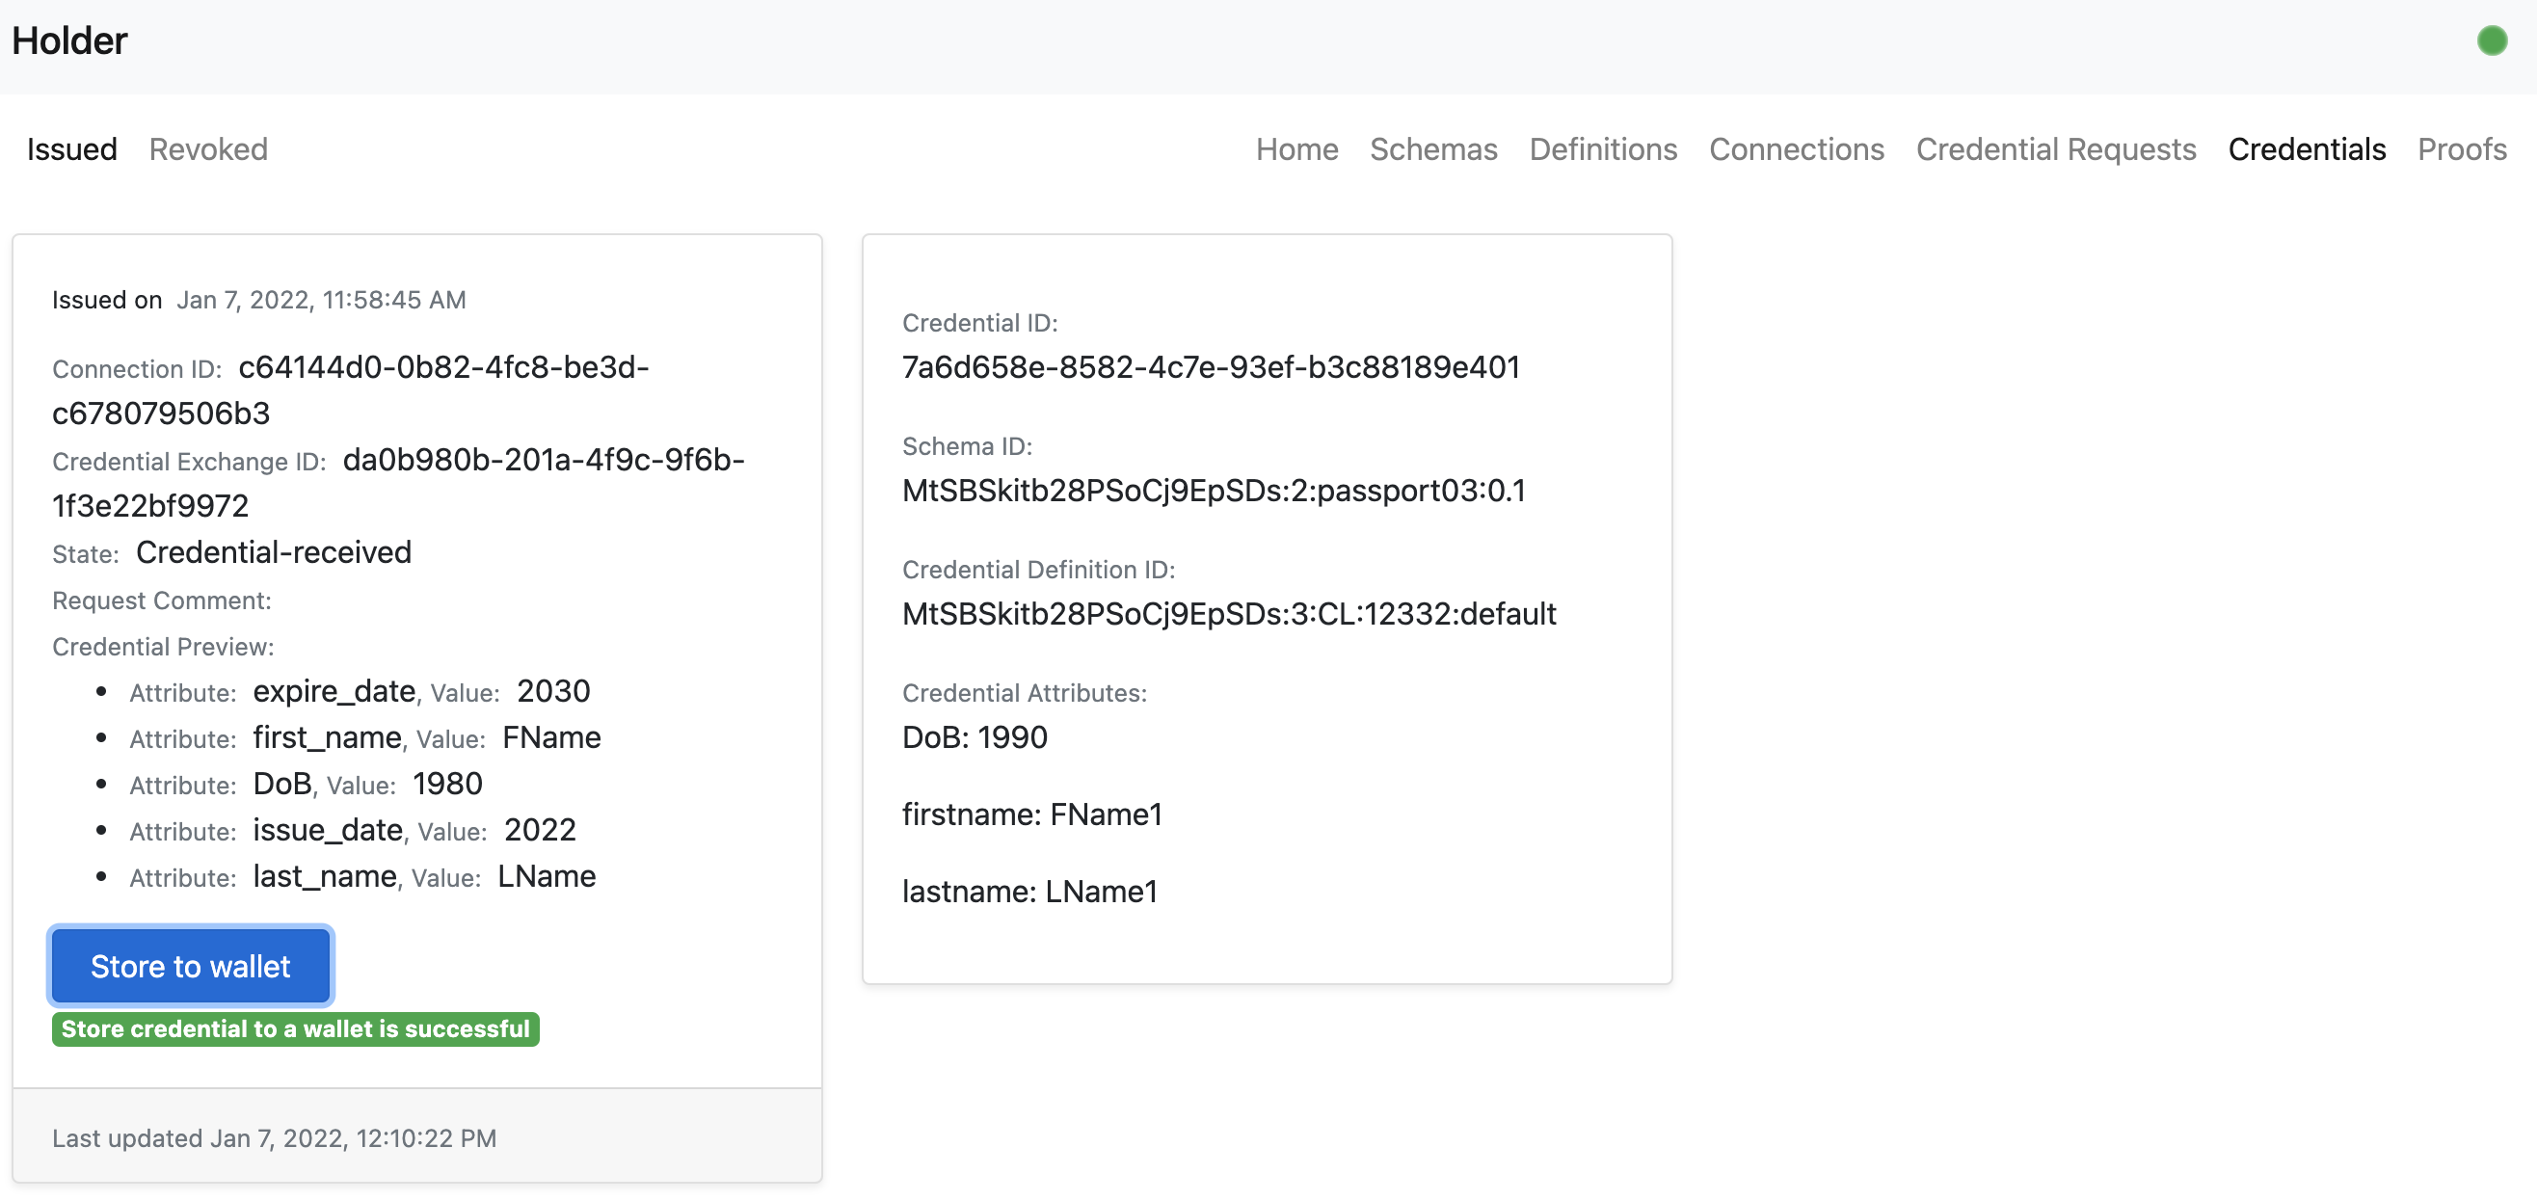The width and height of the screenshot is (2537, 1201).
Task: Click the Last updated timestamp footer
Action: pyautogui.click(x=274, y=1138)
